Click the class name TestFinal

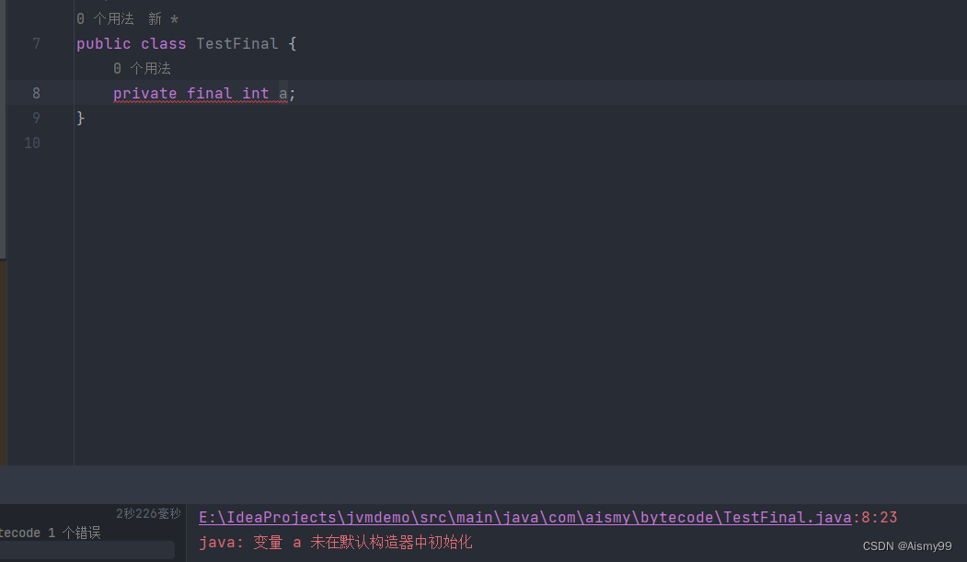pos(236,43)
